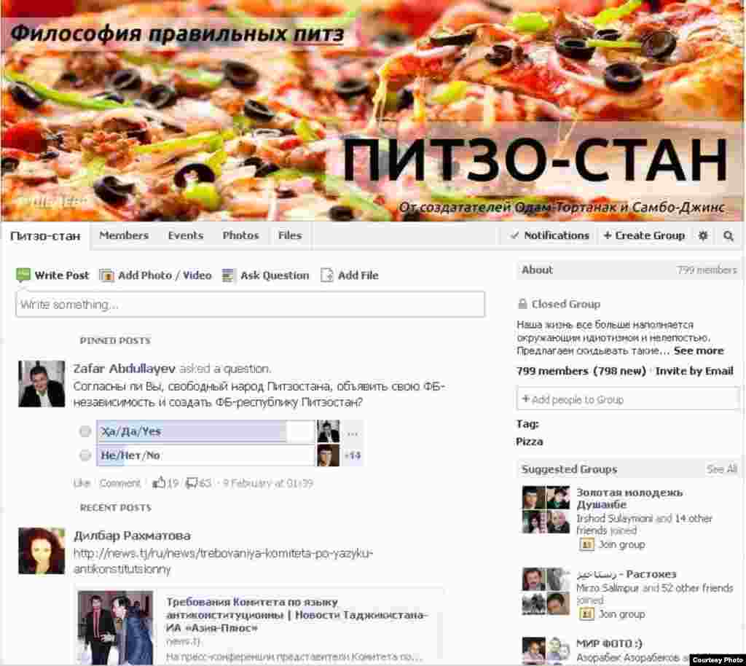Switch to the Members tab
The image size is (746, 666).
[x=124, y=235]
